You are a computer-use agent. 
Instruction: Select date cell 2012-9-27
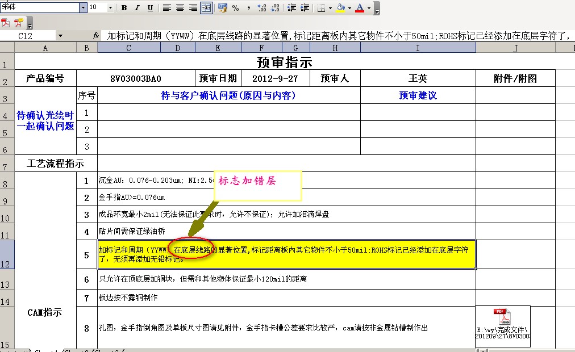tap(276, 78)
